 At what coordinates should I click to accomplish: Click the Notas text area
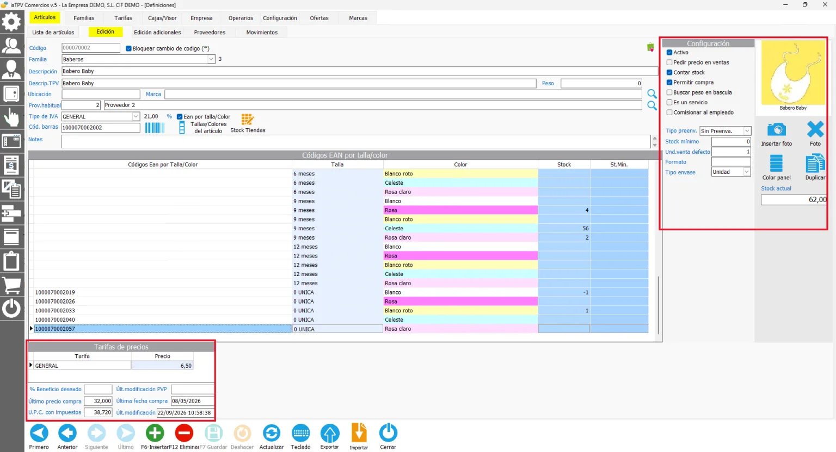pyautogui.click(x=356, y=141)
